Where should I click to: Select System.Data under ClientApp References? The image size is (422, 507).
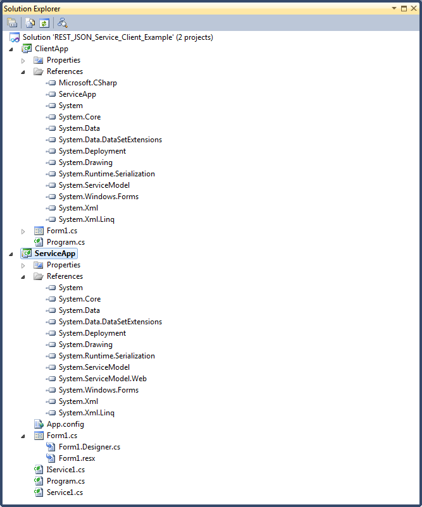[79, 128]
